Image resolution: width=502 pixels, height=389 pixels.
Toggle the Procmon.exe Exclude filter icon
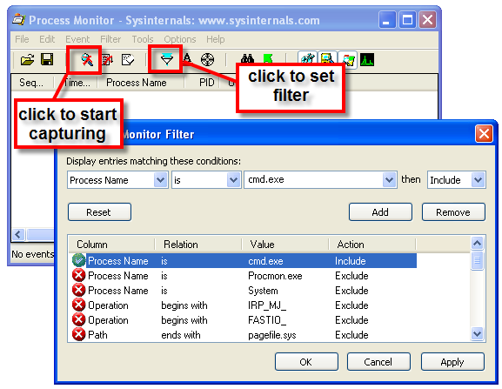tap(78, 275)
